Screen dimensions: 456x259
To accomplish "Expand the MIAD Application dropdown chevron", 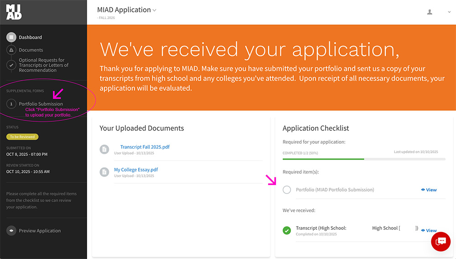I will click(x=155, y=10).
